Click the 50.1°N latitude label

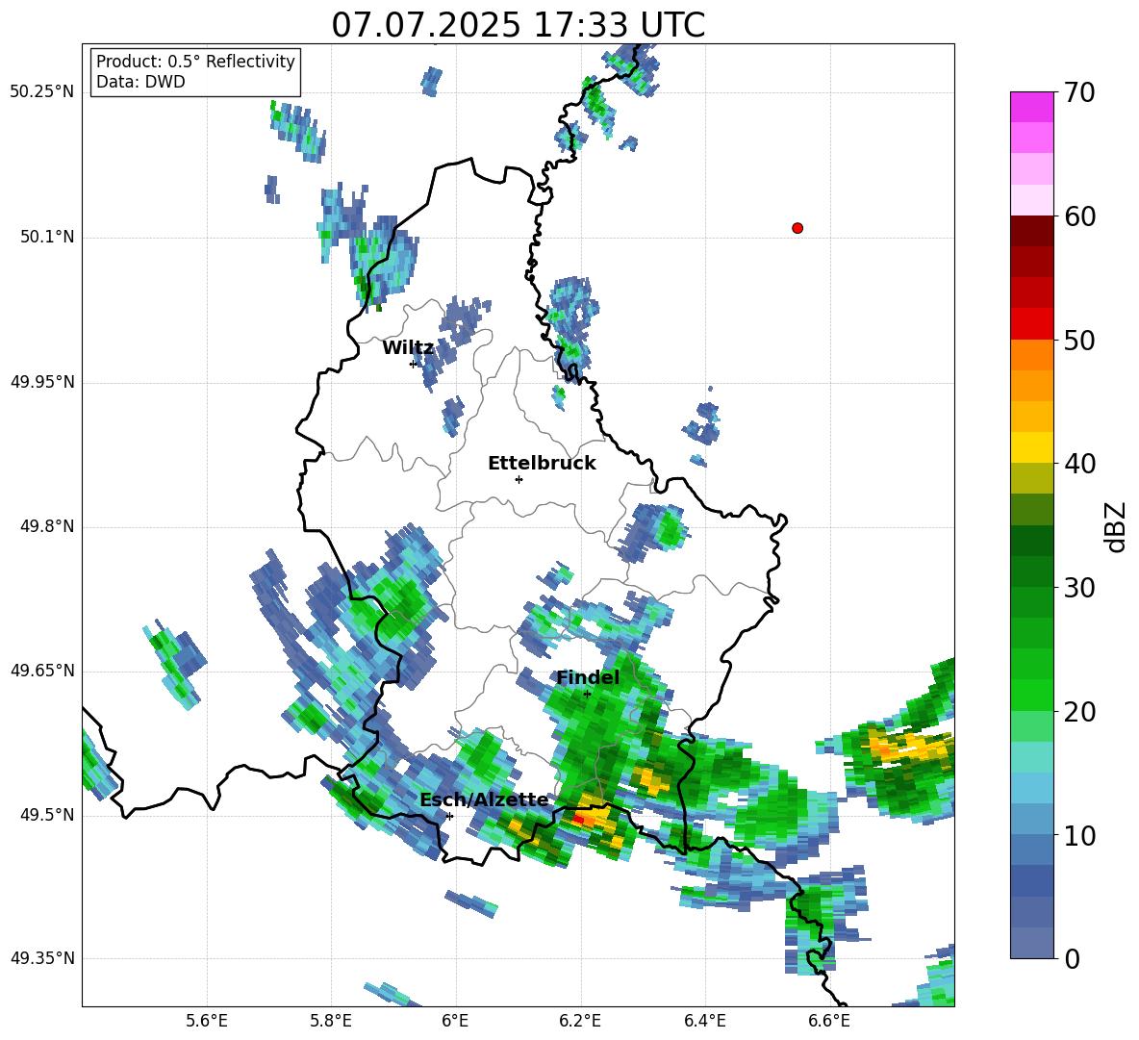point(48,238)
